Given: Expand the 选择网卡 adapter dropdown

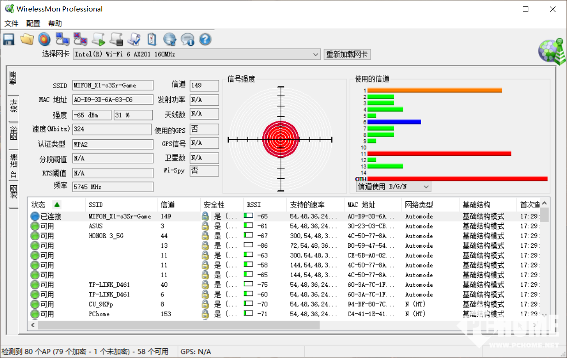Looking at the screenshot, I should coord(316,54).
